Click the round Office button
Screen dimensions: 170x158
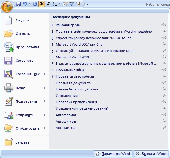(x=7, y=7)
